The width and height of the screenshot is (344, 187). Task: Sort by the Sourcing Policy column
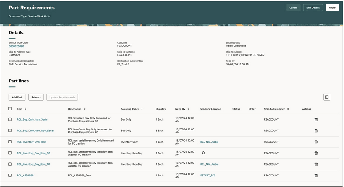(x=142, y=109)
